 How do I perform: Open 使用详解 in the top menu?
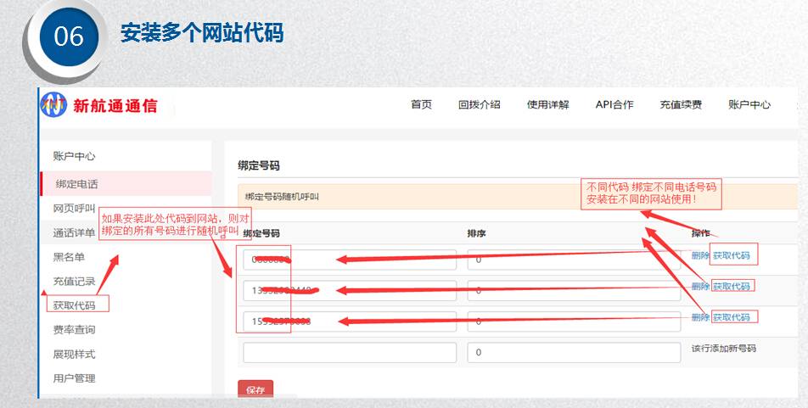[x=547, y=105]
